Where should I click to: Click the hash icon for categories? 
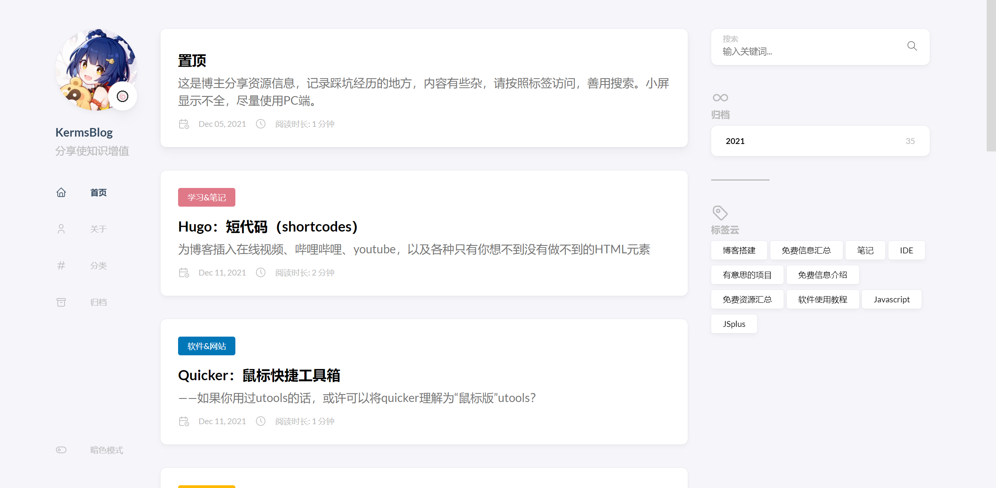(x=61, y=265)
